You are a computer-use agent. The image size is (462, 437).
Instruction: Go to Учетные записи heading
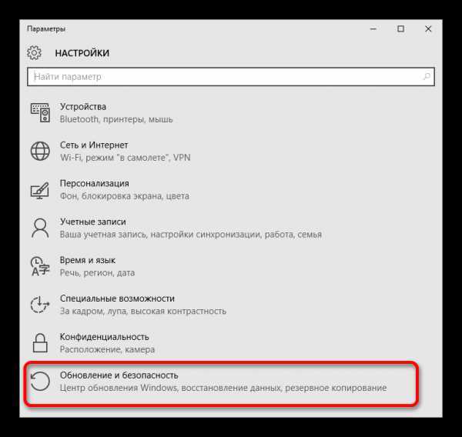(x=93, y=222)
